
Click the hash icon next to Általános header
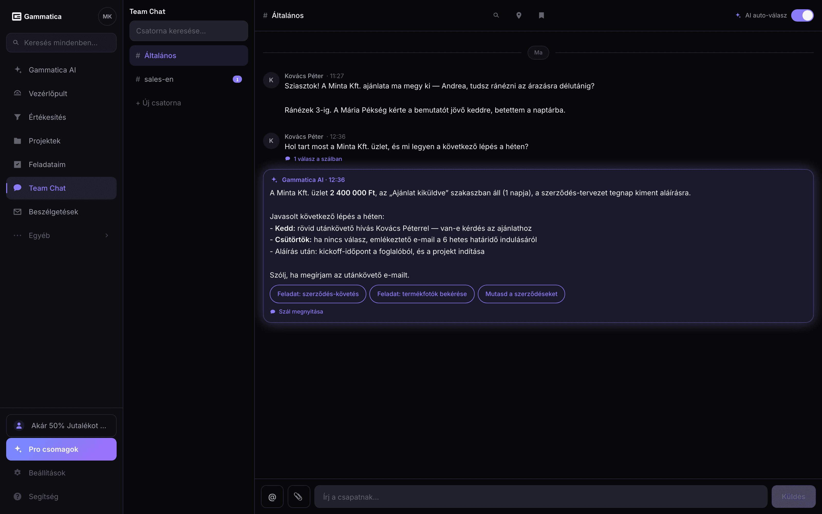[x=265, y=15]
